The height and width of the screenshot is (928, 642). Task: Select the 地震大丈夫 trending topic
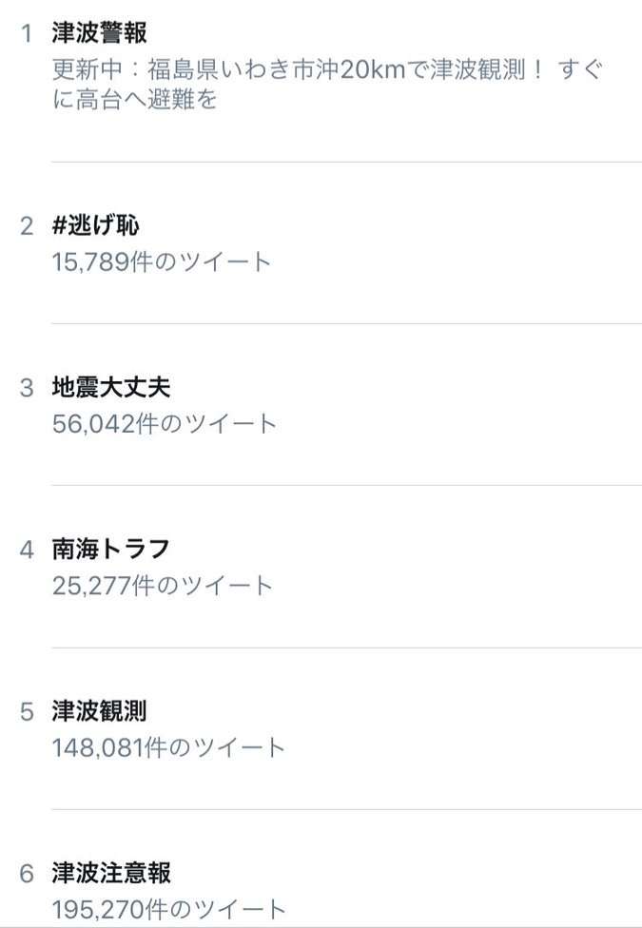point(110,387)
